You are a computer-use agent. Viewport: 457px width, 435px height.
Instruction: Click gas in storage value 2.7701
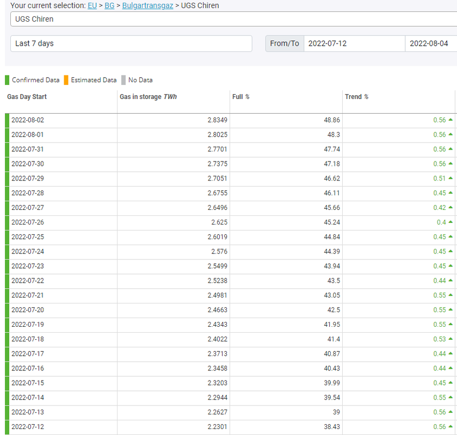click(x=218, y=149)
